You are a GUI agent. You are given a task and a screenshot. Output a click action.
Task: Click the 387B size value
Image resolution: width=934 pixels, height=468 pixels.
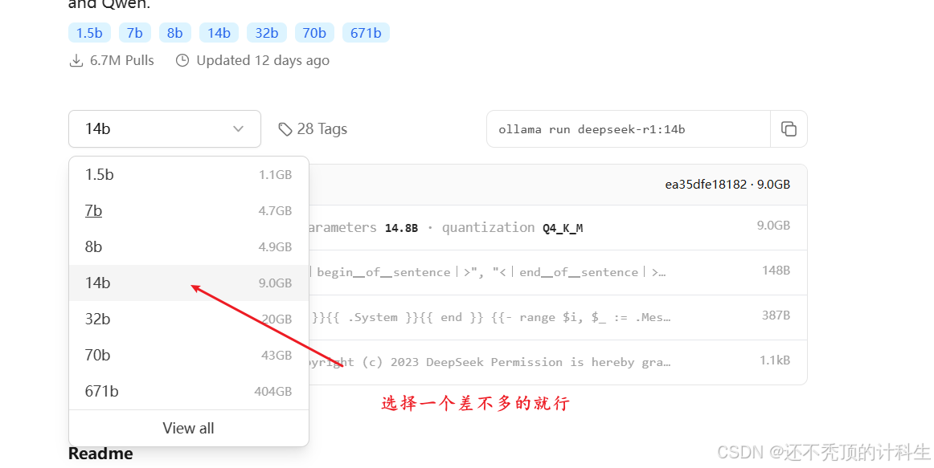[x=776, y=315]
